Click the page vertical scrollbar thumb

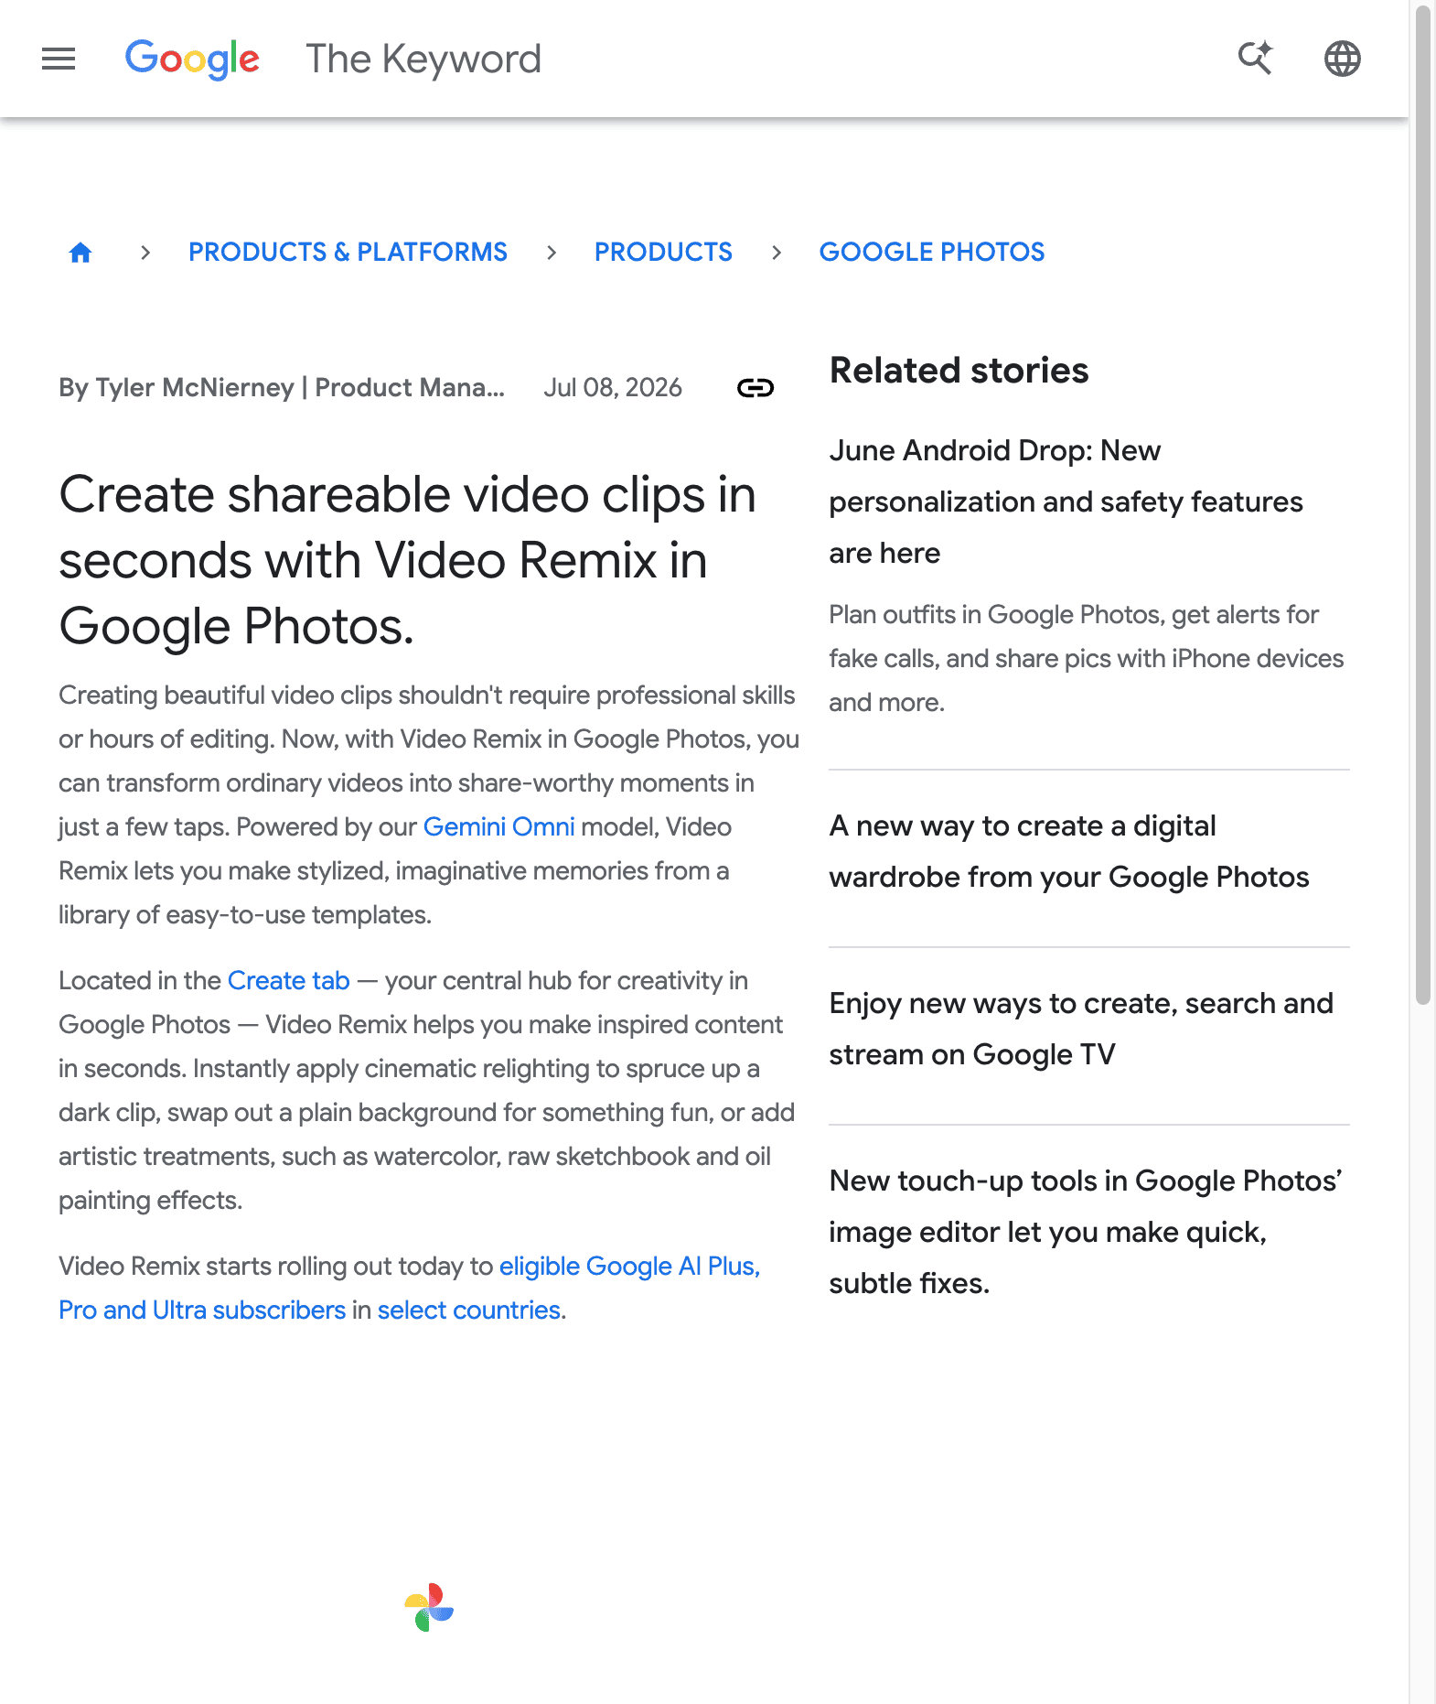click(1422, 503)
